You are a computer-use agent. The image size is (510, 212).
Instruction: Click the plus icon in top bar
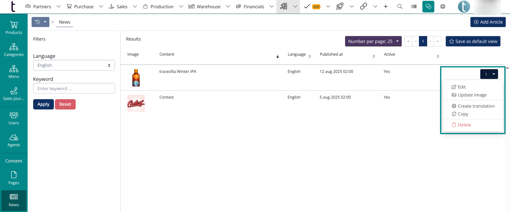[x=386, y=6]
